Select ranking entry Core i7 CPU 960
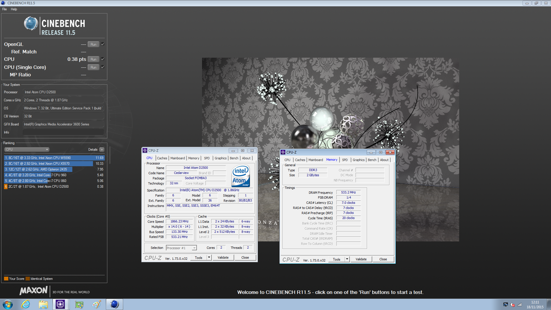The image size is (551, 310). point(54,175)
